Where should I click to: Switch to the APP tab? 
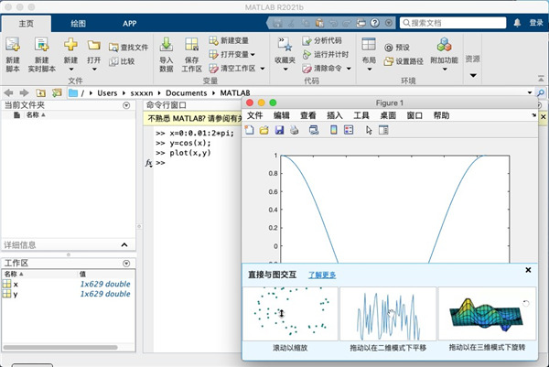click(x=130, y=24)
